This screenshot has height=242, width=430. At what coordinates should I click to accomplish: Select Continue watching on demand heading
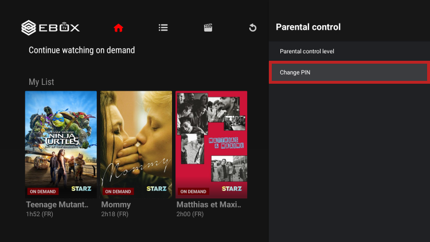click(81, 50)
